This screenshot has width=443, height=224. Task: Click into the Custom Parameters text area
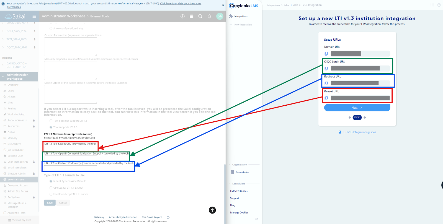(x=71, y=47)
